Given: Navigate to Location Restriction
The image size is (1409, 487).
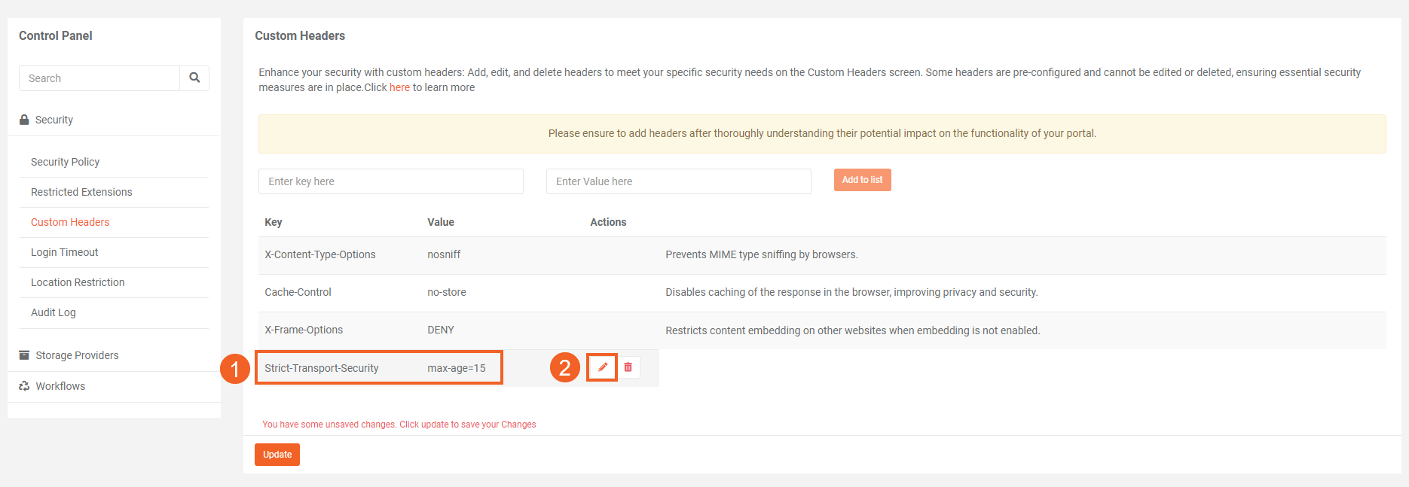Looking at the screenshot, I should (x=78, y=282).
